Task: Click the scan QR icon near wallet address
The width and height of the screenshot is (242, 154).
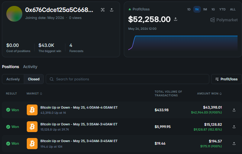Action: point(103,10)
